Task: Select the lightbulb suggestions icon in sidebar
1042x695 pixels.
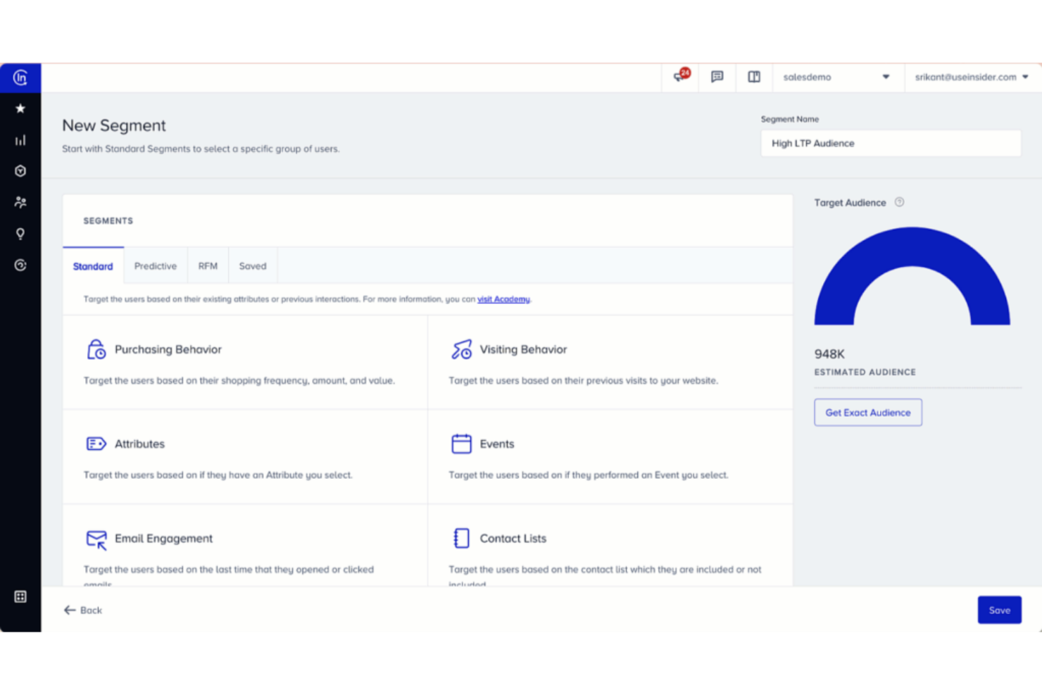Action: click(x=20, y=234)
